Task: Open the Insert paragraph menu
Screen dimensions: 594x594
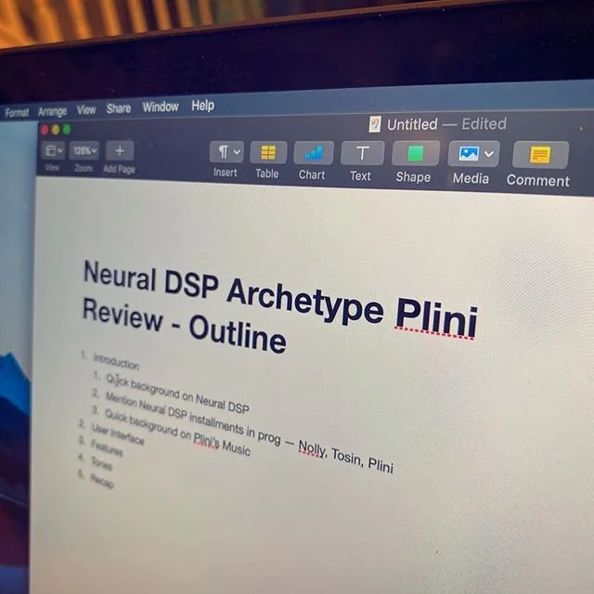Action: pos(226,152)
